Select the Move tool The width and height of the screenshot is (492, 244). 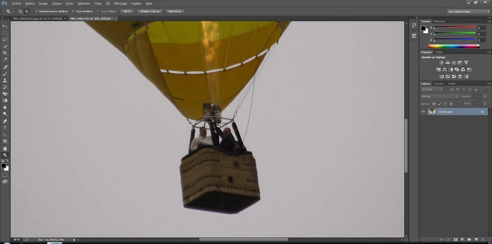5,26
